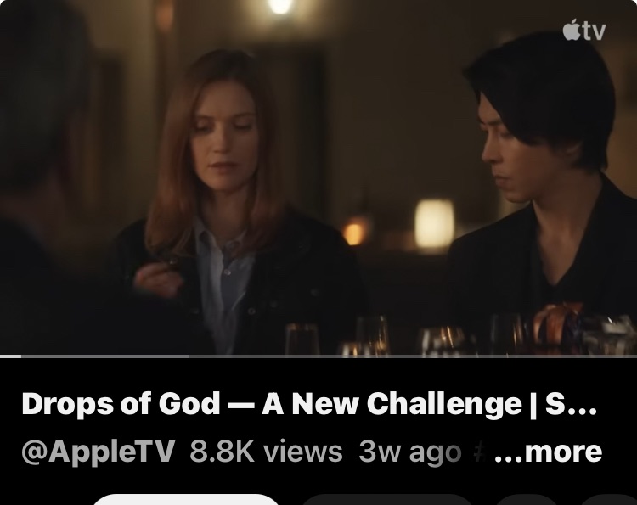Tap the wide dark pill button at bottom

click(388, 500)
